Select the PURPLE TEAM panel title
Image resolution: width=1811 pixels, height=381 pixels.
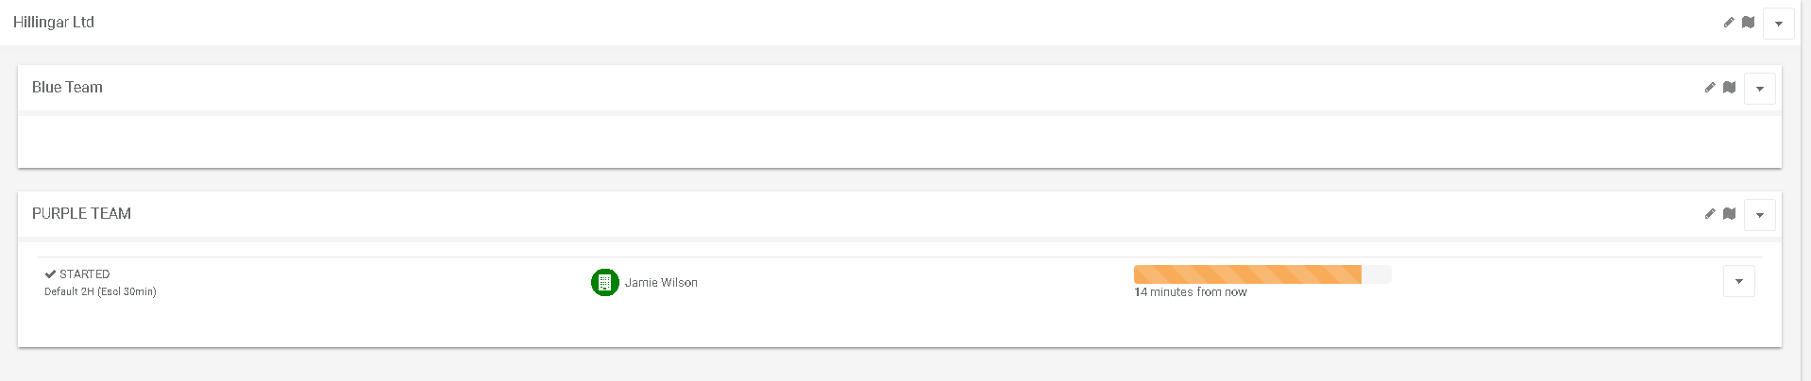pyautogui.click(x=81, y=213)
